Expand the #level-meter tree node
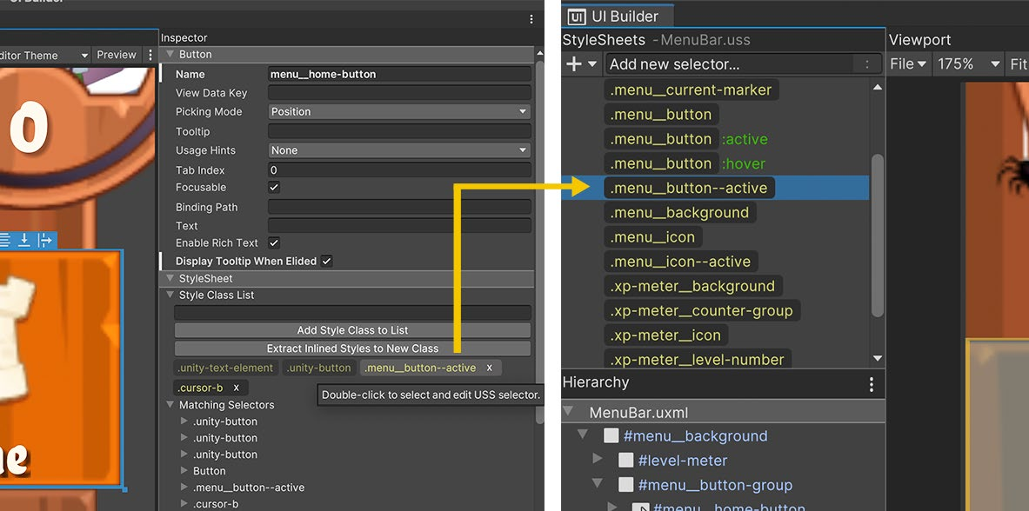This screenshot has width=1029, height=511. click(598, 460)
